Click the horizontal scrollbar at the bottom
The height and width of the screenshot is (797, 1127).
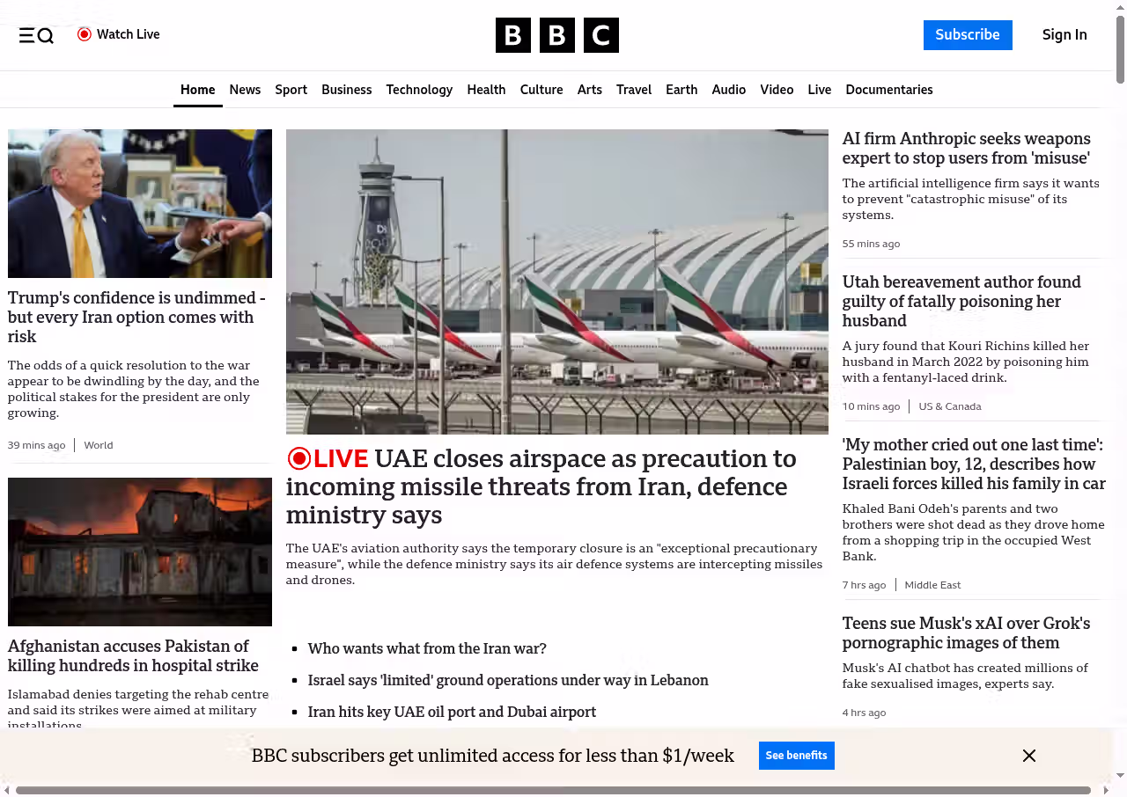pyautogui.click(x=553, y=790)
